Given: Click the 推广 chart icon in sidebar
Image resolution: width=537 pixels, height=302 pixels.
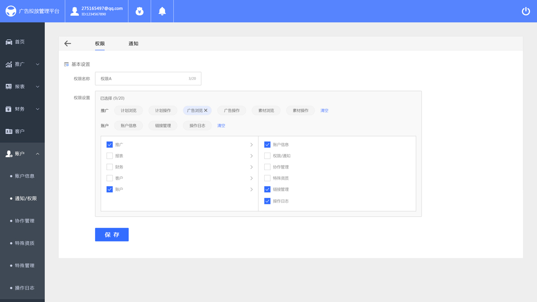Looking at the screenshot, I should click(9, 64).
